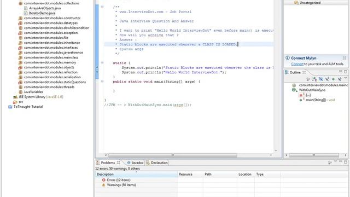Screen dimensions: 350x197
Task: Open the Outline view menu dropdown
Action: [345, 78]
